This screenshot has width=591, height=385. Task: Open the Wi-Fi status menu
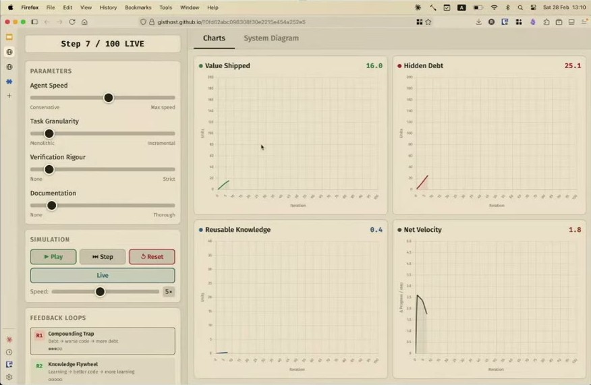(494, 7)
